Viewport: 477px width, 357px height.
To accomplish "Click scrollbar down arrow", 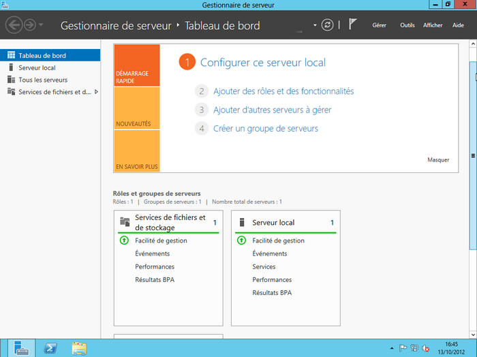I will pyautogui.click(x=473, y=335).
